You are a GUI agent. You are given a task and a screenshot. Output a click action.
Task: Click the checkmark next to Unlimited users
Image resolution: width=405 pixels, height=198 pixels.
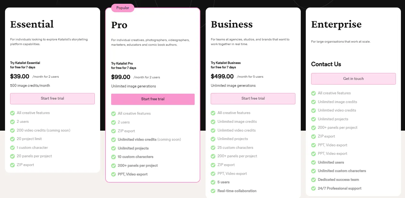(313, 162)
